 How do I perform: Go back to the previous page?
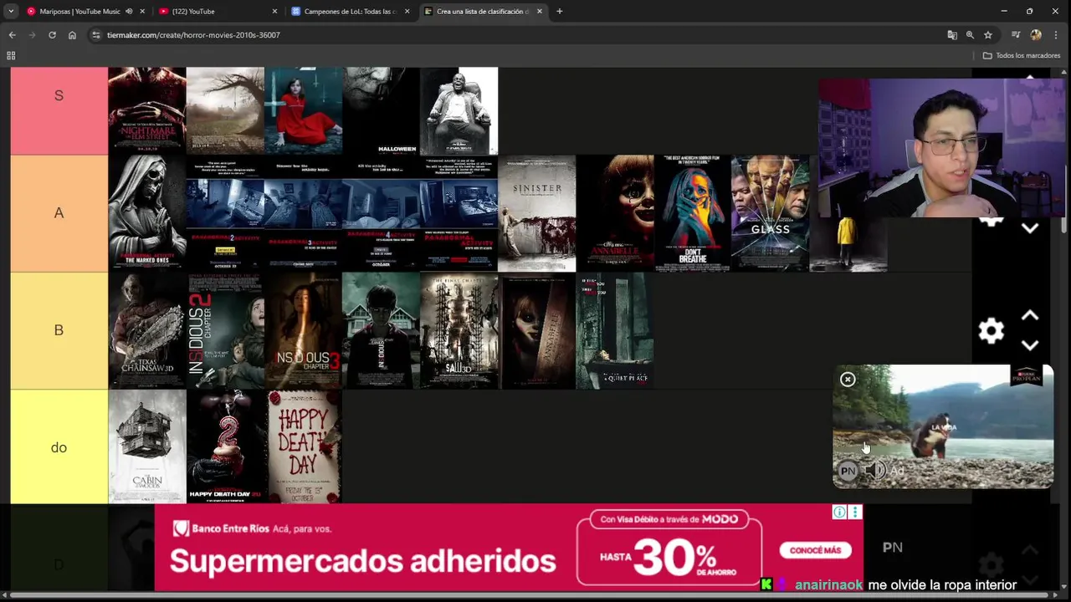point(12,35)
